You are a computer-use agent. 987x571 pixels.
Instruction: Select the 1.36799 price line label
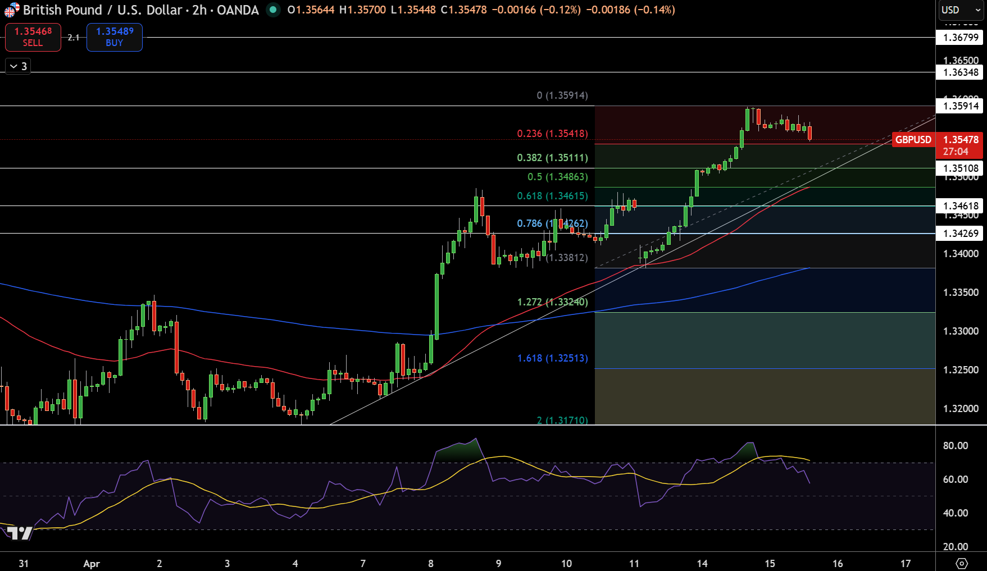coord(961,38)
